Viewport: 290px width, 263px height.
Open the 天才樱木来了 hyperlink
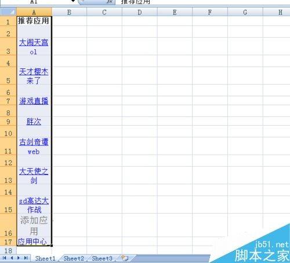pyautogui.click(x=34, y=76)
